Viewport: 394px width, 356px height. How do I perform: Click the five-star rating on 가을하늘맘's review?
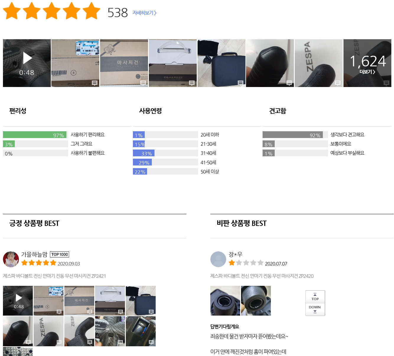click(x=39, y=263)
